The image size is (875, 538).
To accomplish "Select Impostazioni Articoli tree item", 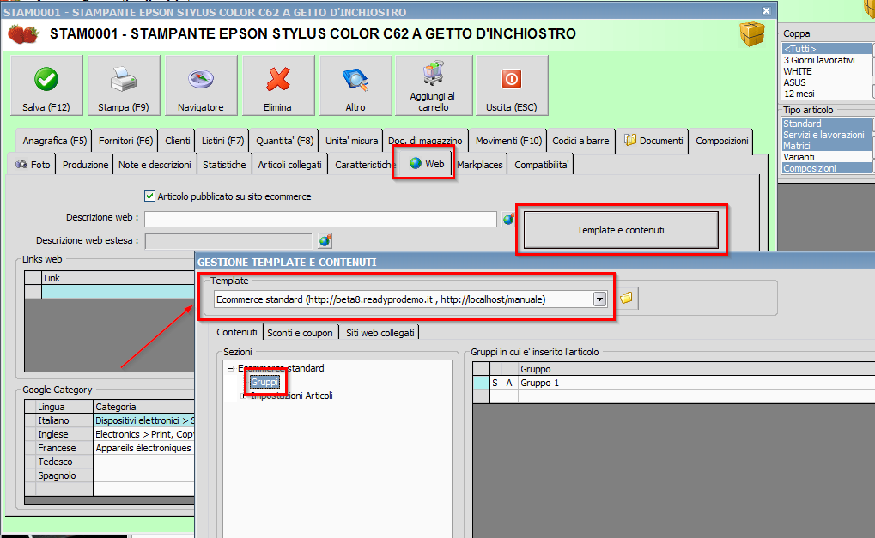I will [291, 396].
